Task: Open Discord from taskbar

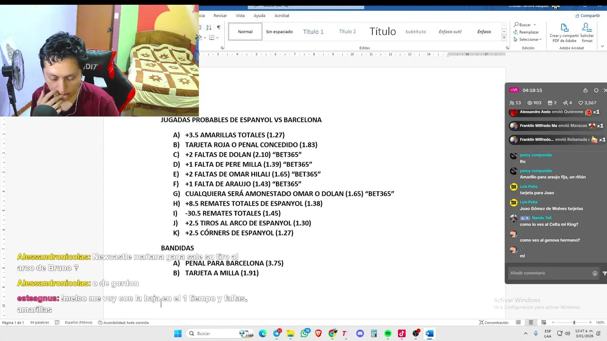Action: (x=360, y=333)
